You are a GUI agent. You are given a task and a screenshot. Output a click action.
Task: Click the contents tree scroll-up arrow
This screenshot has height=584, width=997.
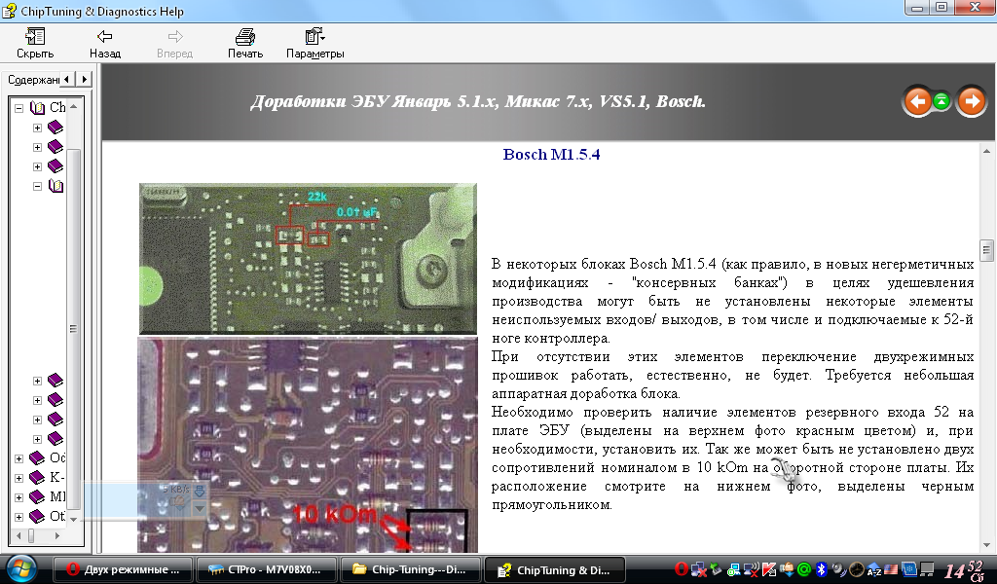tap(74, 106)
